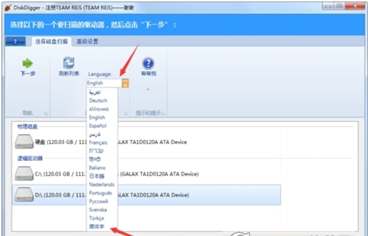This screenshot has height=236, width=368.
Task: Select the D:\ logical drive icon
Action: point(24,194)
